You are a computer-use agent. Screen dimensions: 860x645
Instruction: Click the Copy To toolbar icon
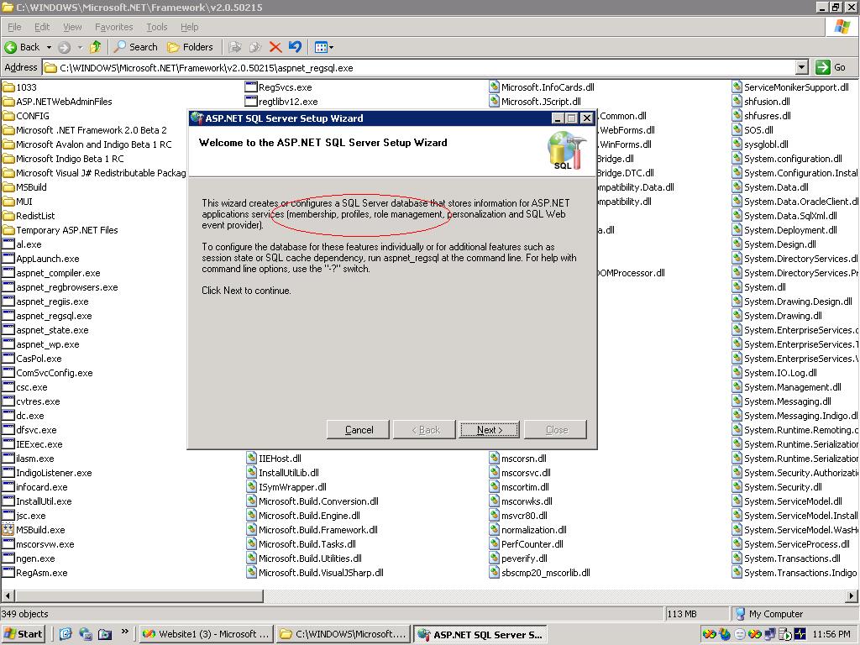255,47
